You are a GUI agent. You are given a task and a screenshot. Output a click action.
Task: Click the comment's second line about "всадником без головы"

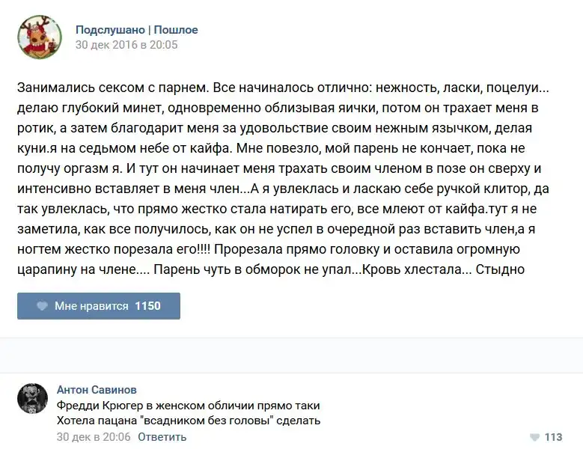(x=189, y=421)
